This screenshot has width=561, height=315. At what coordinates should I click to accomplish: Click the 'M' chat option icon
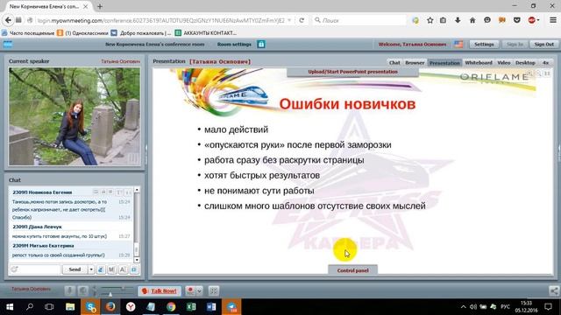pos(111,269)
